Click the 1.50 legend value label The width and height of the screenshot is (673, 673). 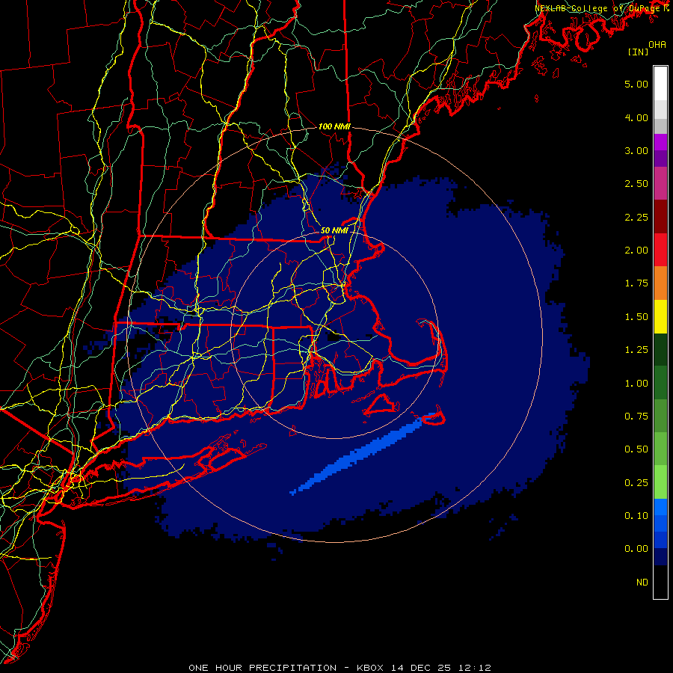click(x=636, y=317)
